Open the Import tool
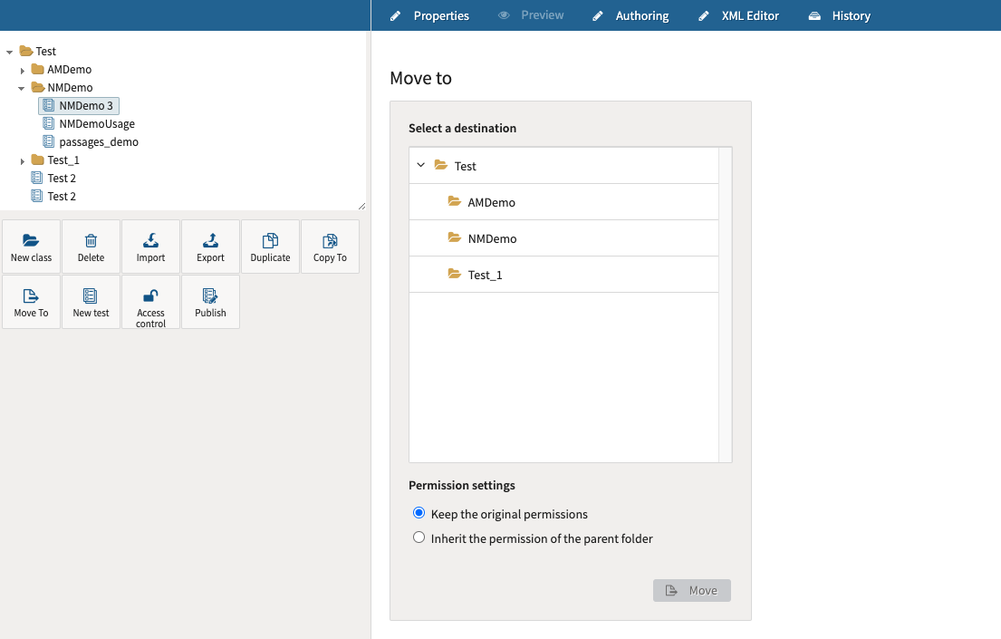1001x639 pixels. pyautogui.click(x=150, y=246)
